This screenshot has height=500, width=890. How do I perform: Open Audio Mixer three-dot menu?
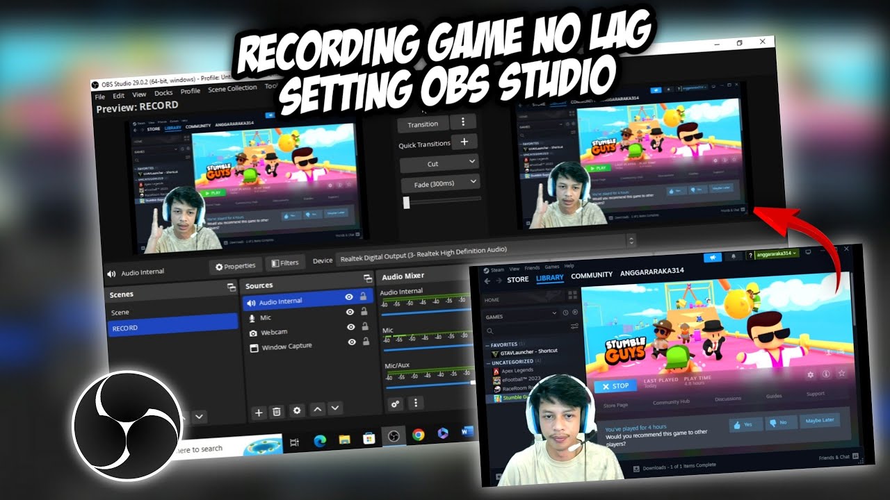pos(416,402)
